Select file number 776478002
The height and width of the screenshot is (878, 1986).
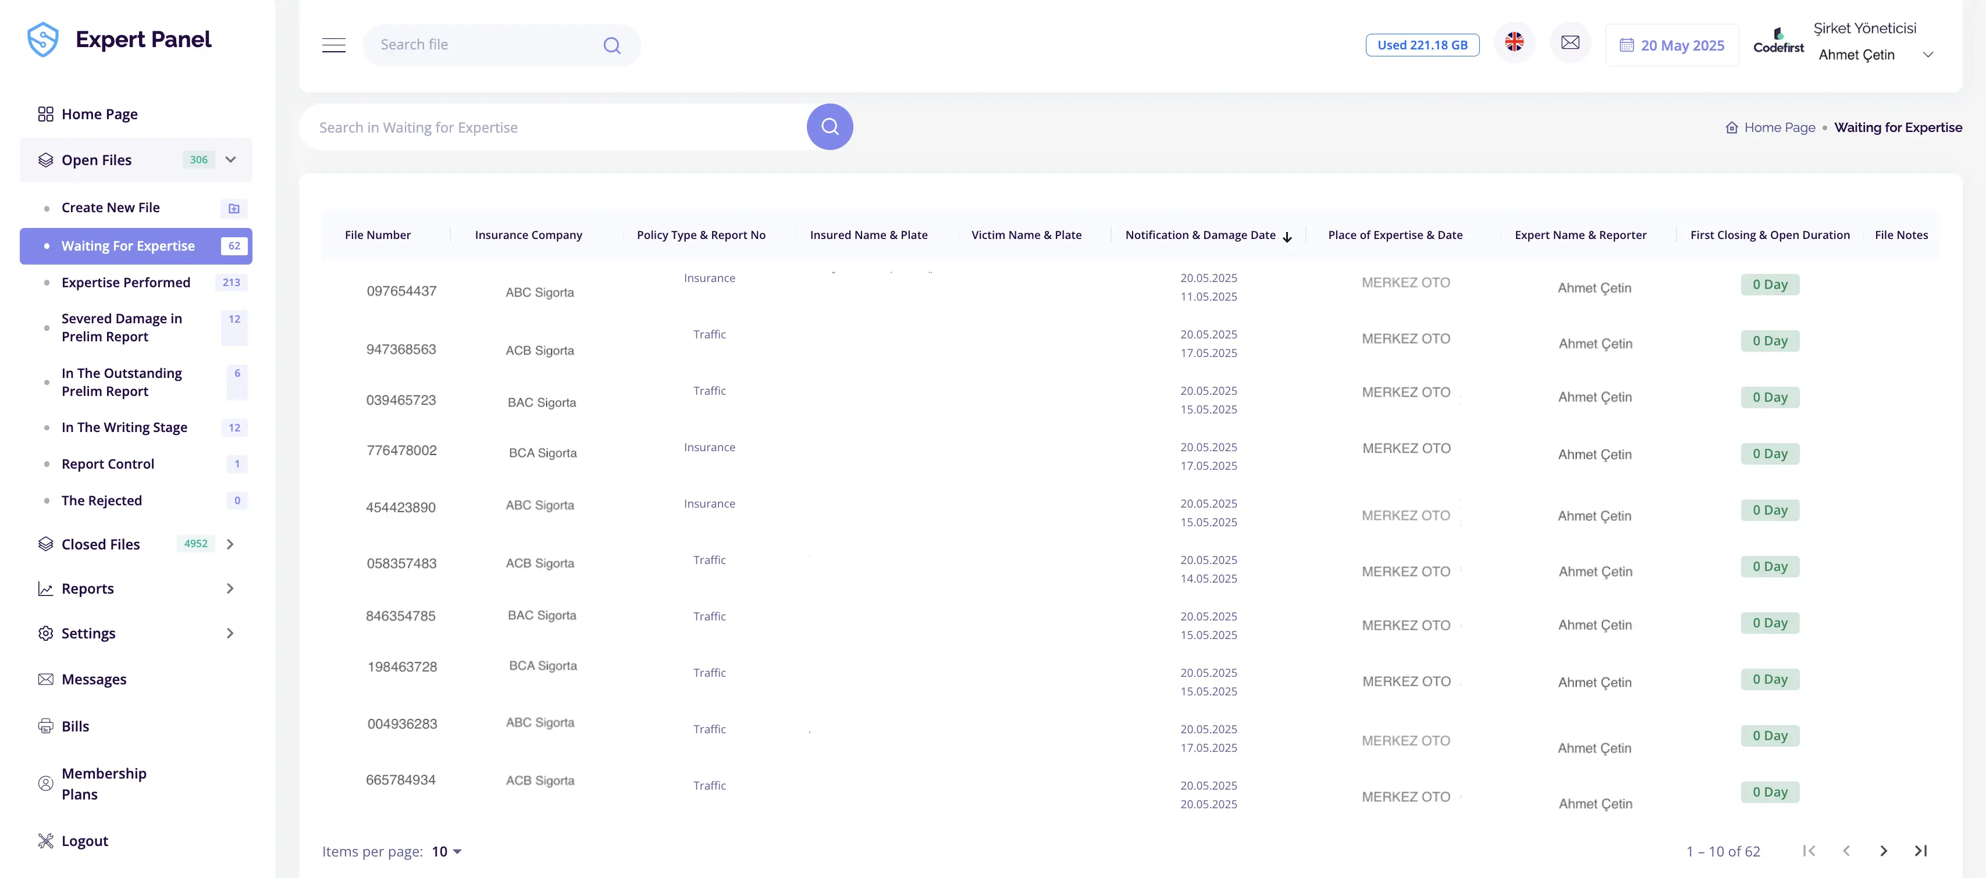[401, 450]
